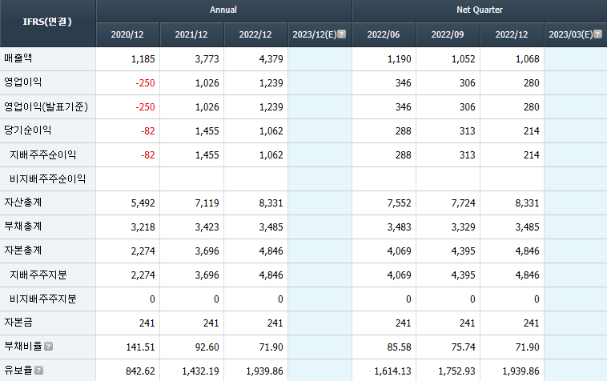Screen dimensions: 607x381
Task: Click the 당기순이익 row label
Action: click(x=27, y=130)
